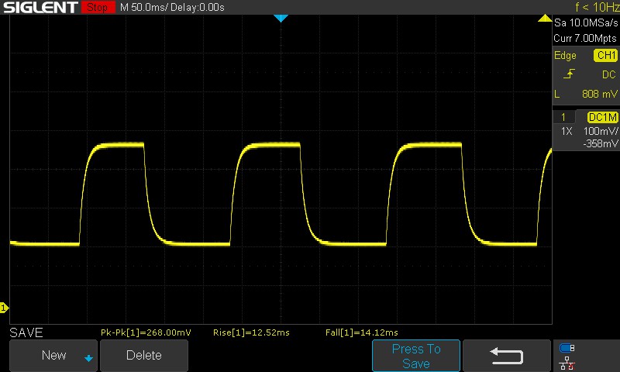The image size is (620, 372).
Task: Click the rising edge slope icon
Action: click(x=569, y=74)
